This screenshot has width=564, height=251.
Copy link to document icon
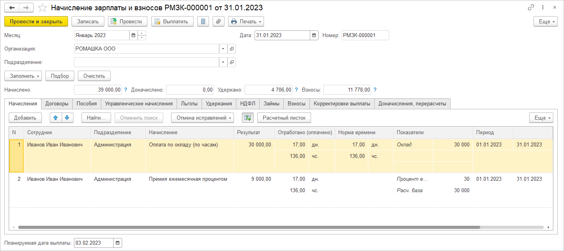point(531,8)
